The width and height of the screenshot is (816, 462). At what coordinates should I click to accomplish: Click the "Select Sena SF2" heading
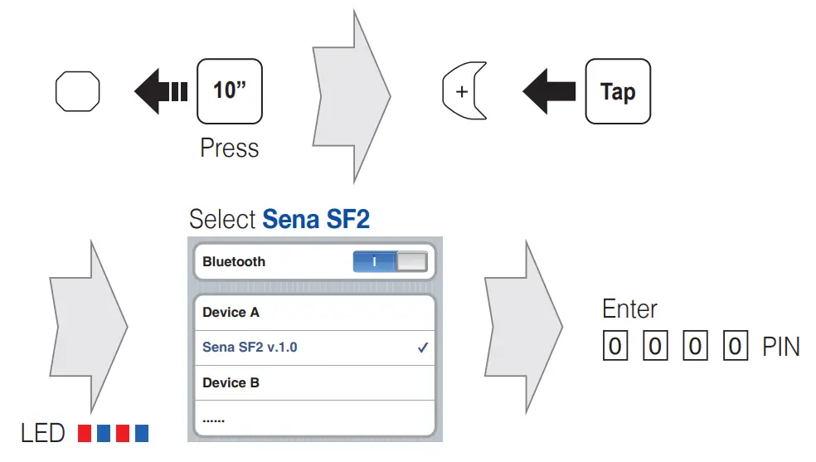[279, 219]
